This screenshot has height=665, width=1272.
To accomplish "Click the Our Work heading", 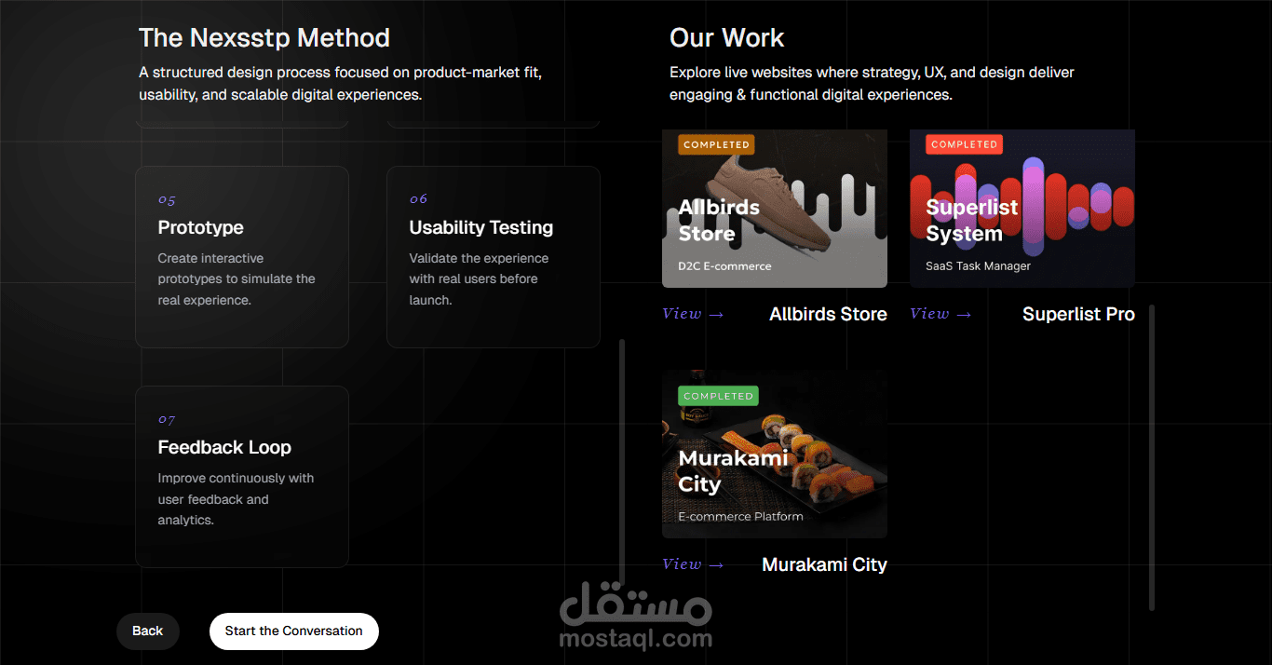I will click(727, 38).
